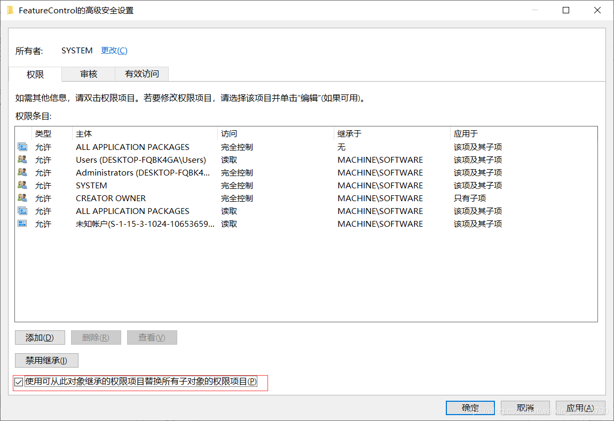614x421 pixels.
Task: Toggle replace all child object permission entries checkbox
Action: point(19,382)
